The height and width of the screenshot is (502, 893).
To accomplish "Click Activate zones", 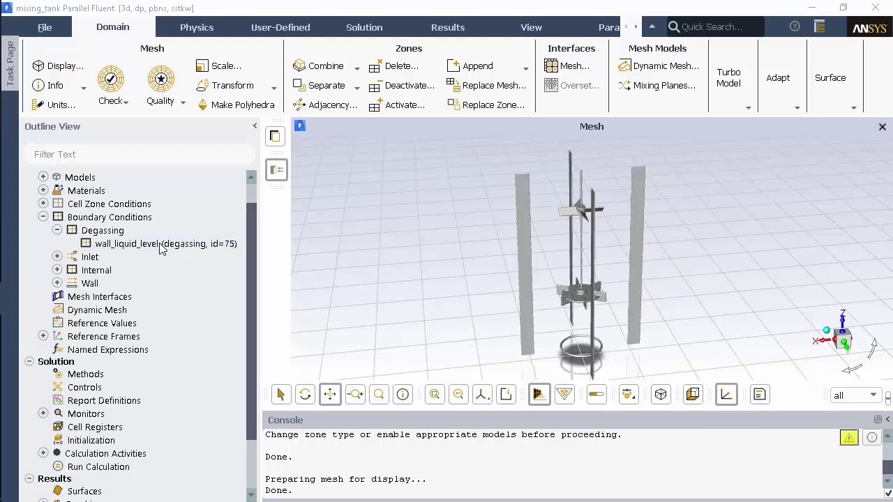I will 396,105.
